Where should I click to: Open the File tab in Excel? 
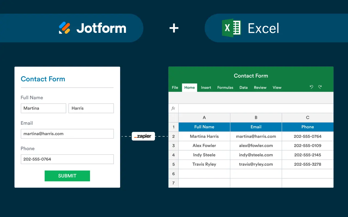175,87
